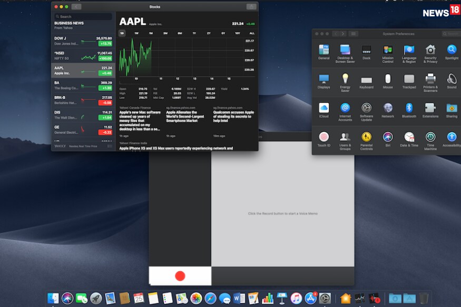461x307 pixels.
Task: Launch Safari from the Dock
Action: [211, 299]
